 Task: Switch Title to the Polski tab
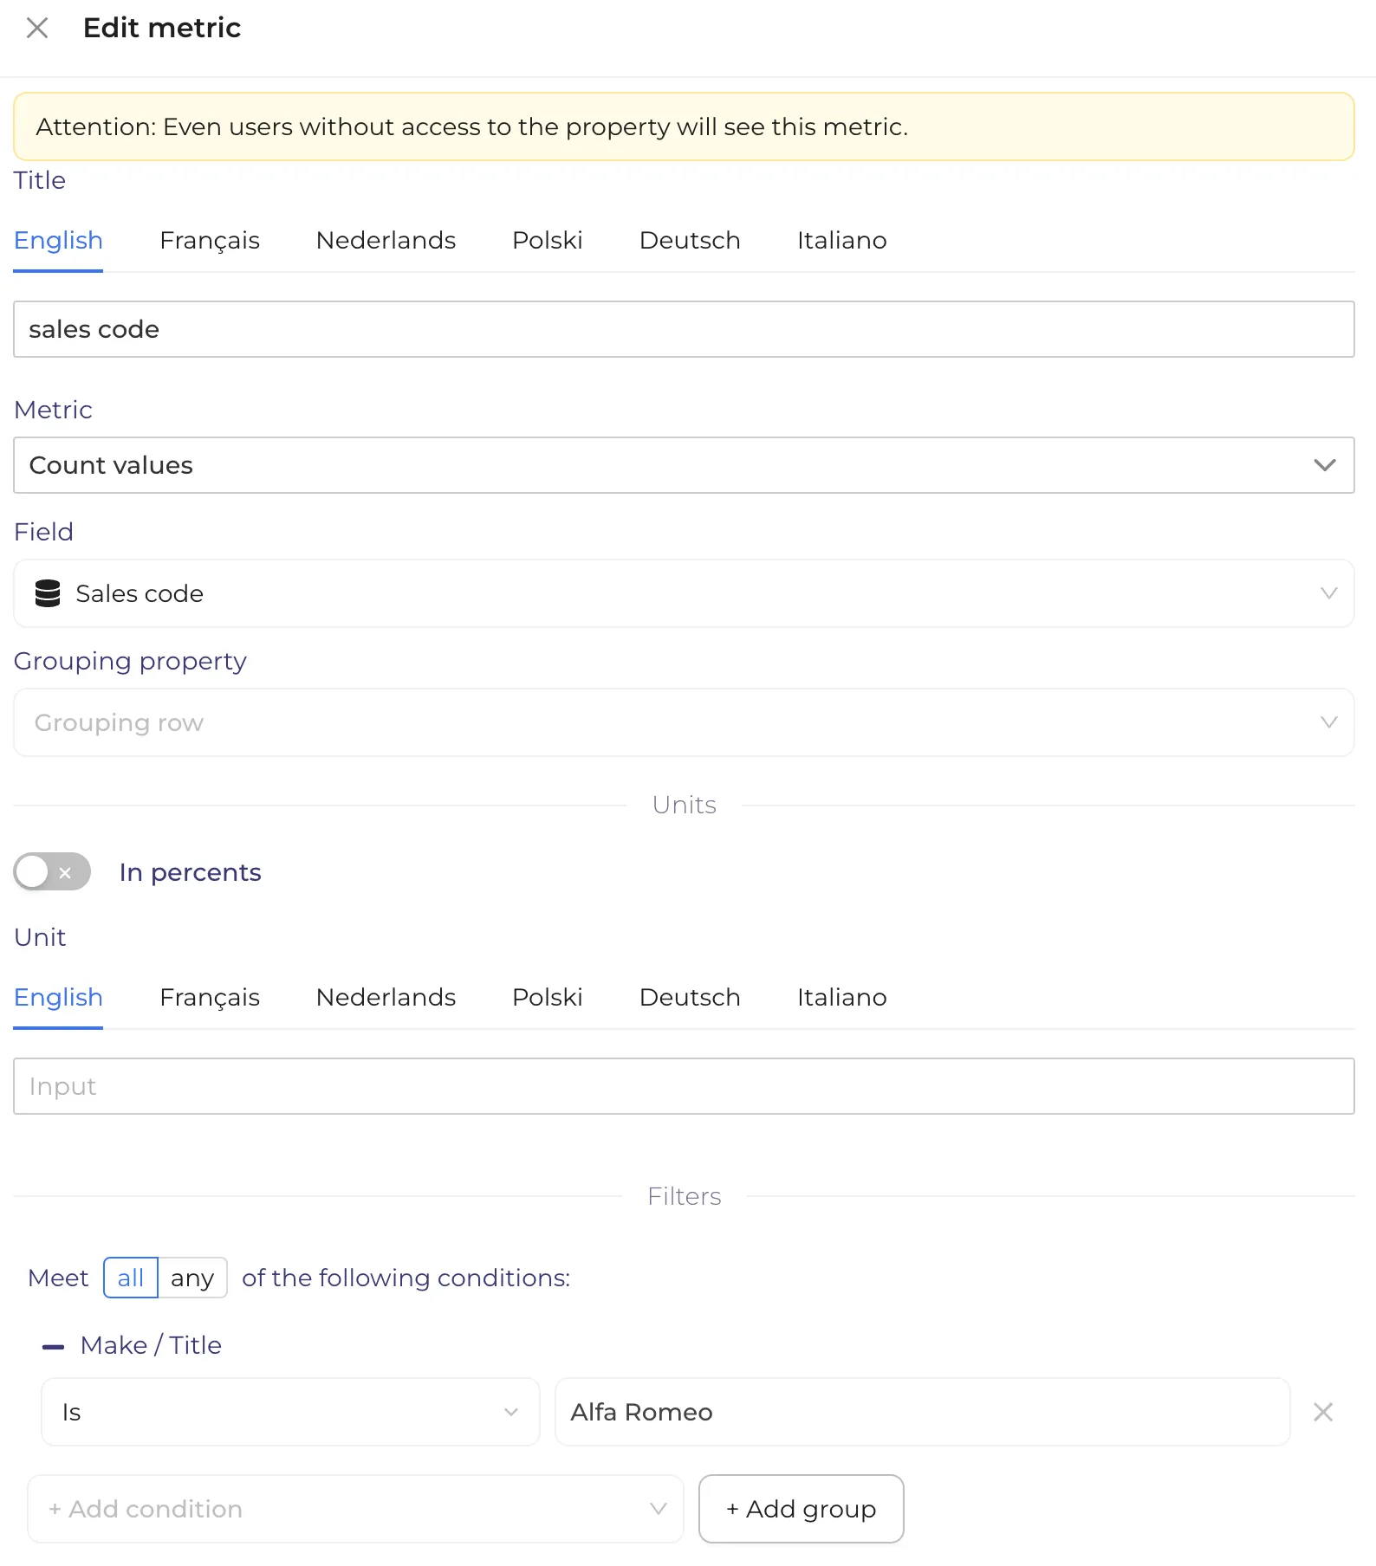coord(548,241)
